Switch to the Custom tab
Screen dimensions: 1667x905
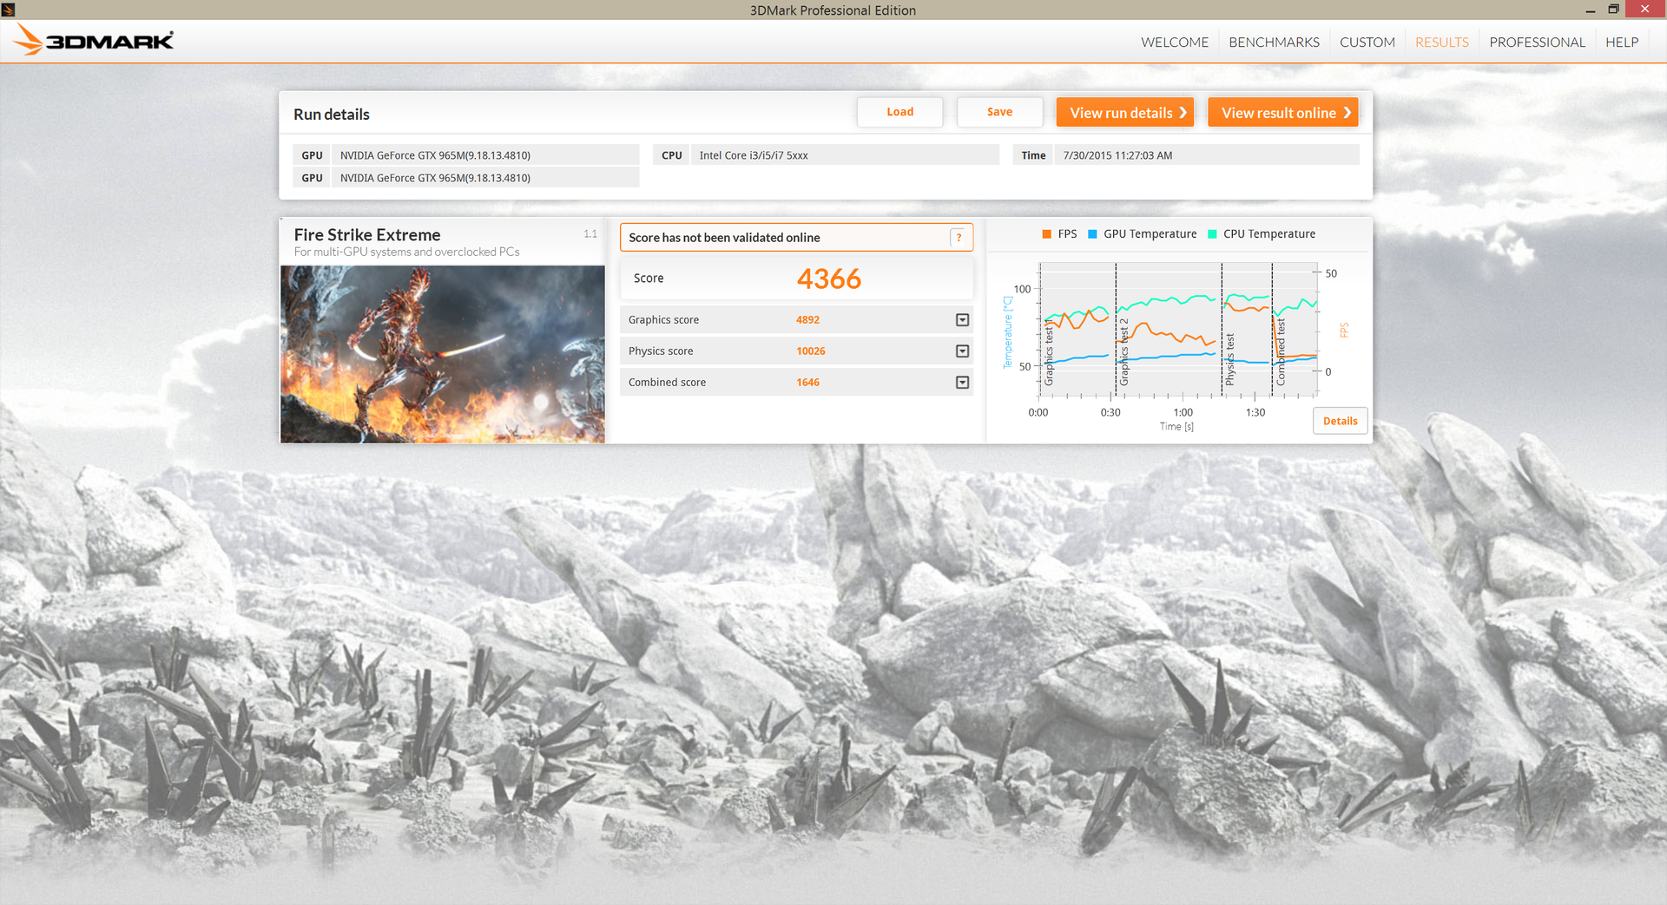1367,42
